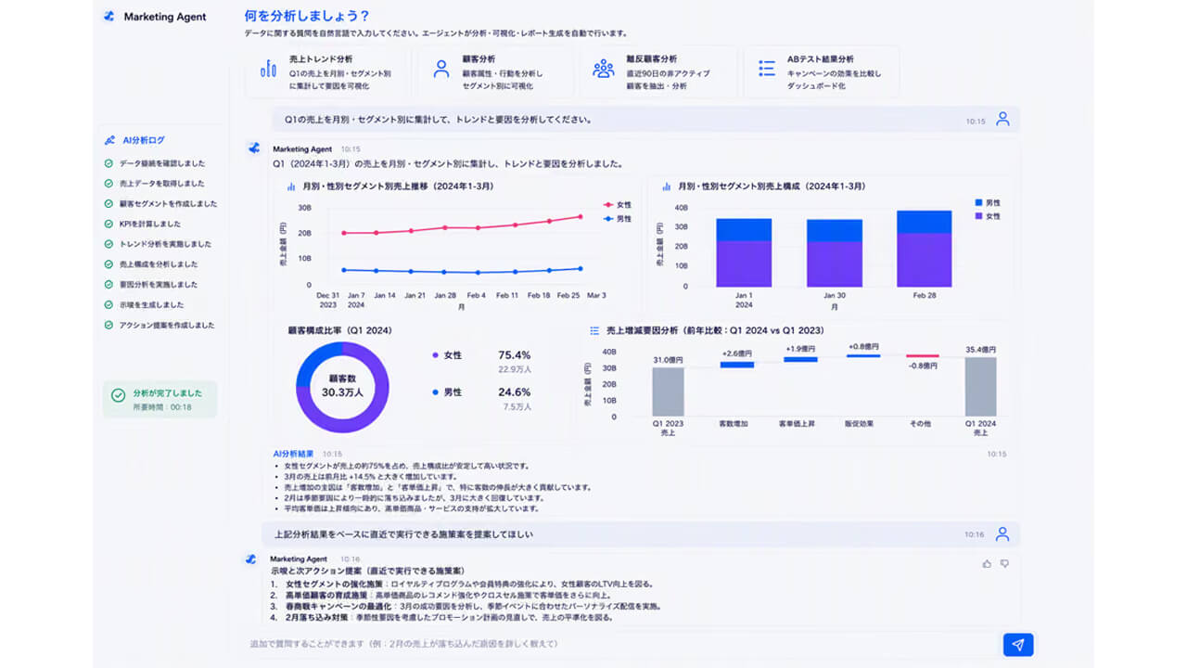Click the AI分析ログ header icon
The width and height of the screenshot is (1187, 668).
[x=109, y=141]
